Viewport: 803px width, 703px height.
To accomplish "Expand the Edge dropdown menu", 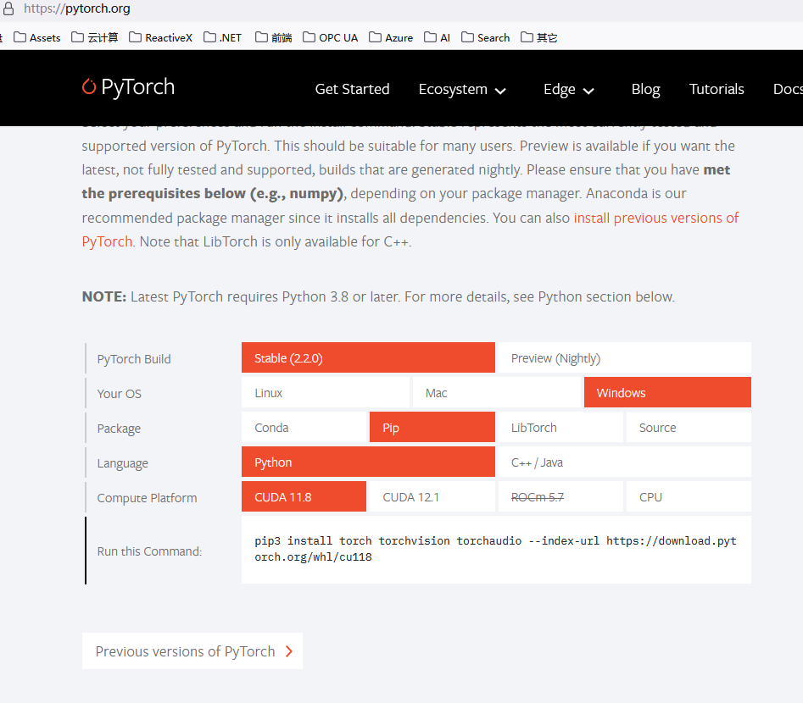I will pyautogui.click(x=568, y=90).
